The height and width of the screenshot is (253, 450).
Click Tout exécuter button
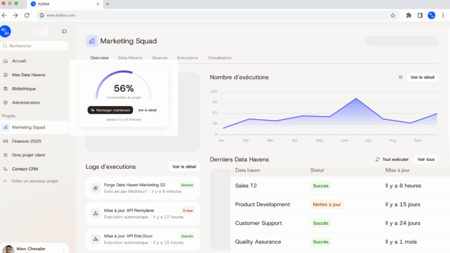click(392, 159)
